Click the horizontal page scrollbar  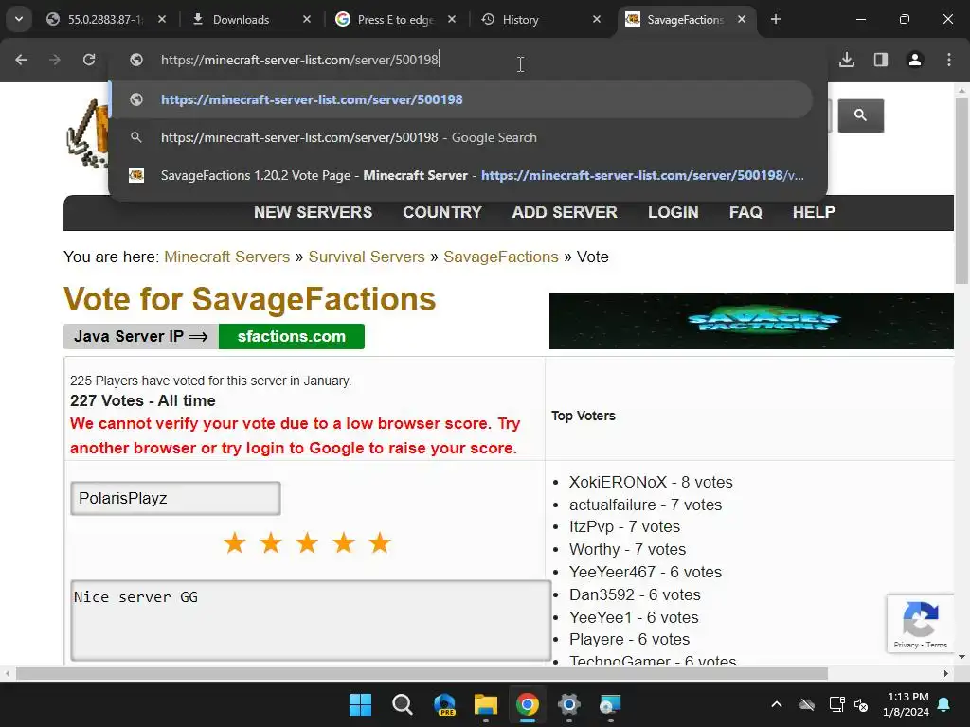pos(422,673)
